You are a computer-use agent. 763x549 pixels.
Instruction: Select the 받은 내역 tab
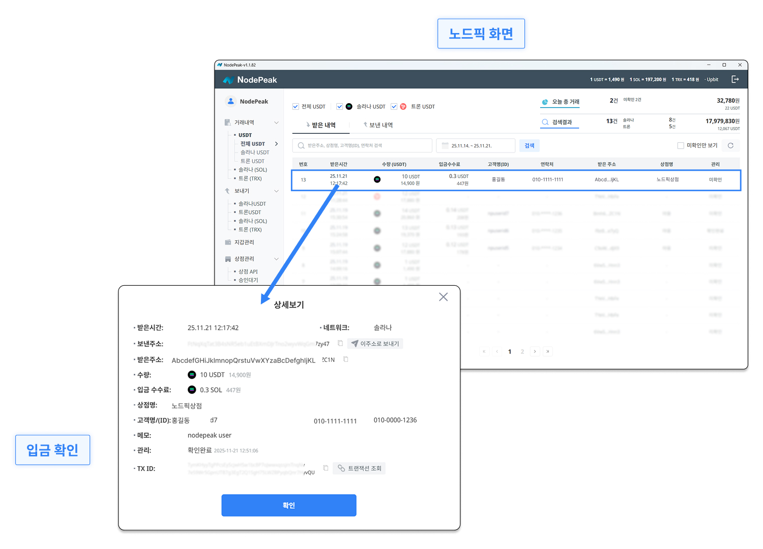coord(321,125)
